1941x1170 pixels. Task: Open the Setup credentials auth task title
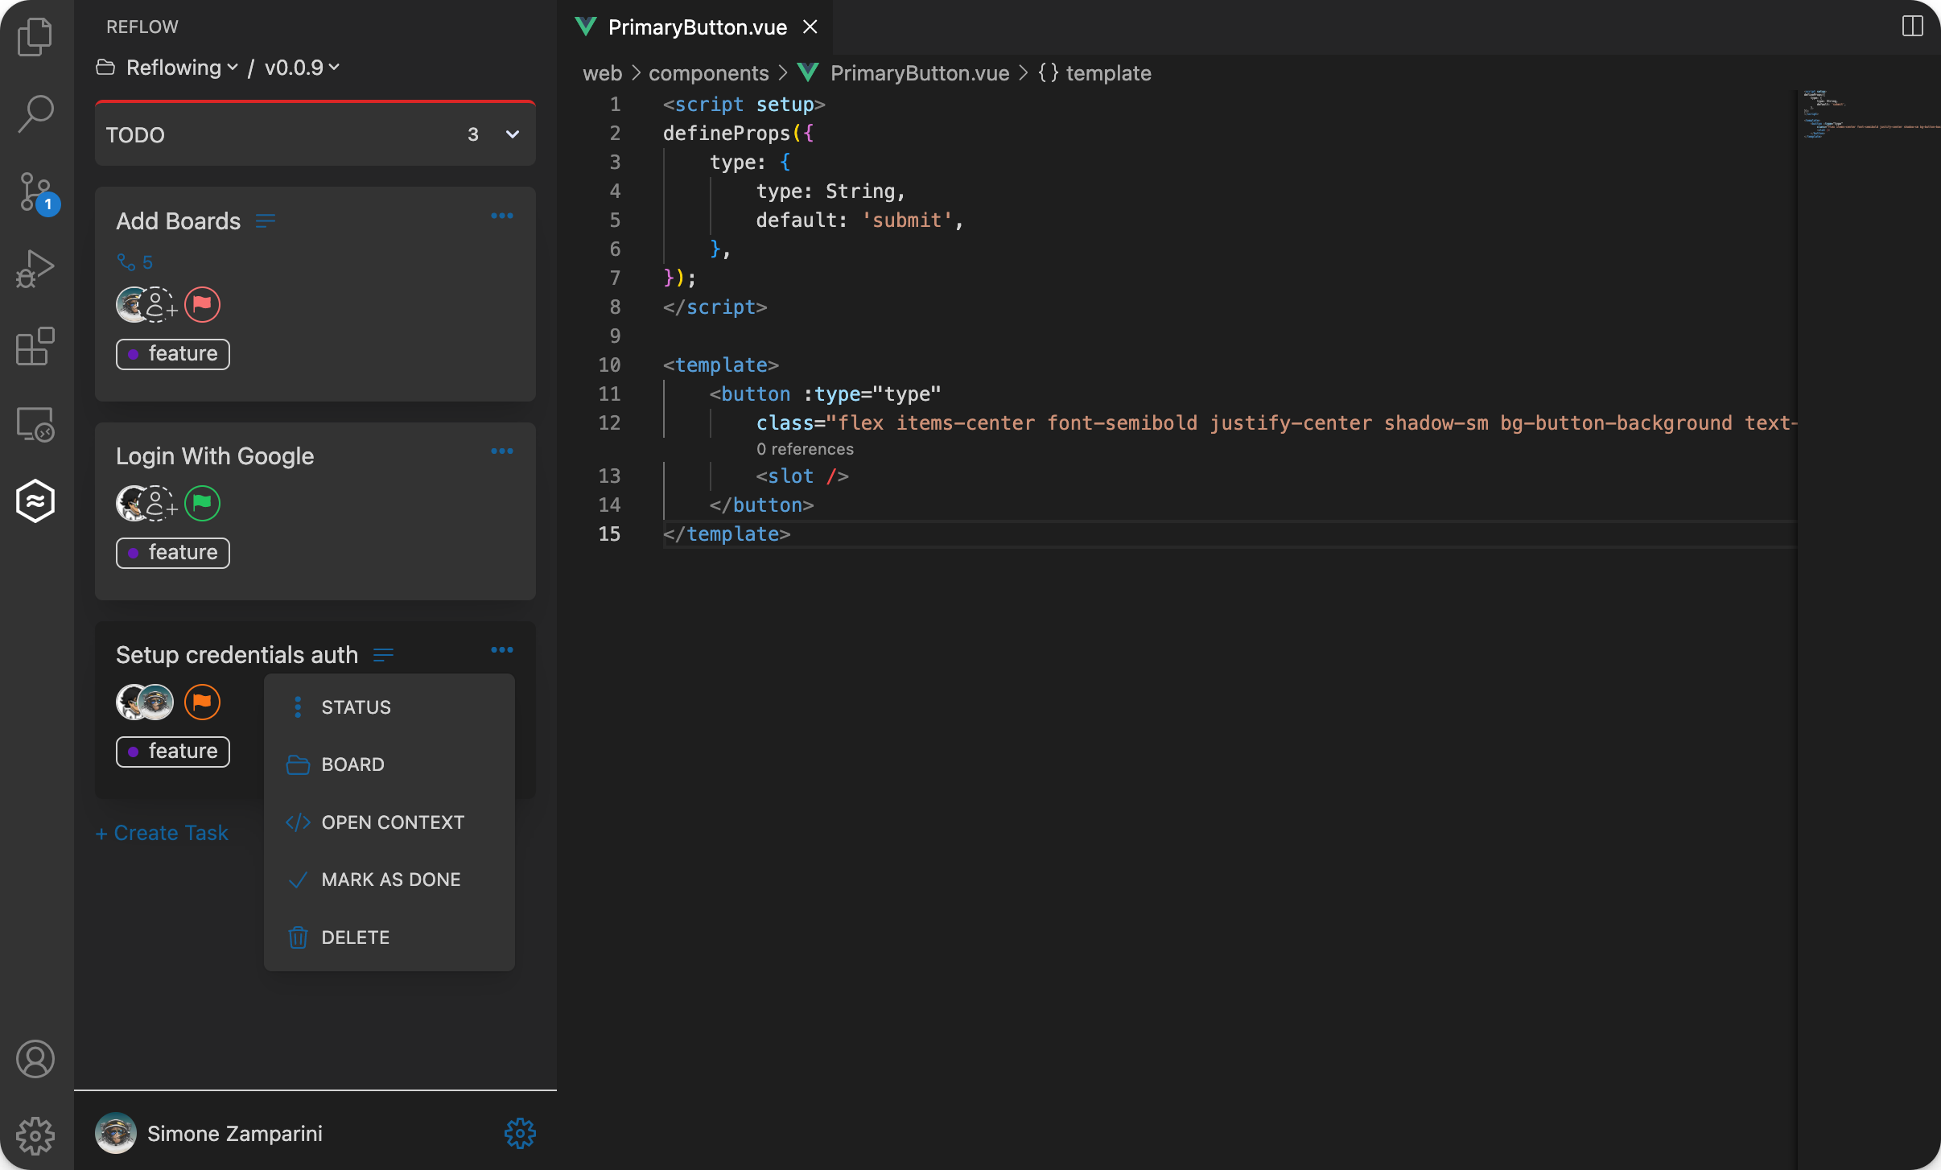(x=237, y=655)
